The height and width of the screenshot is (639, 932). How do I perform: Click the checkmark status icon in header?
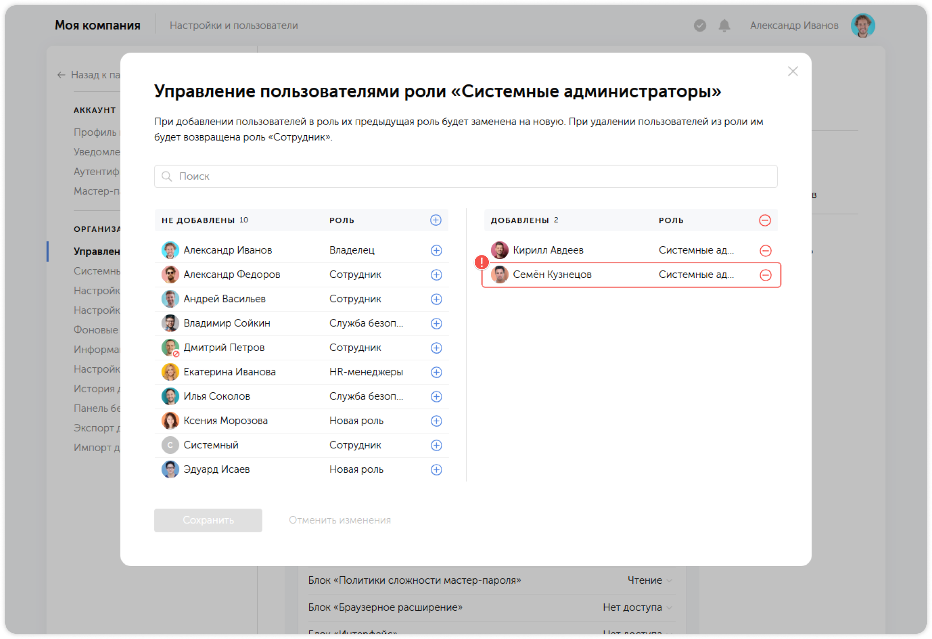[x=700, y=25]
